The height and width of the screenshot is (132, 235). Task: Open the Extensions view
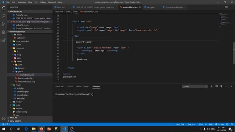coord(3,40)
